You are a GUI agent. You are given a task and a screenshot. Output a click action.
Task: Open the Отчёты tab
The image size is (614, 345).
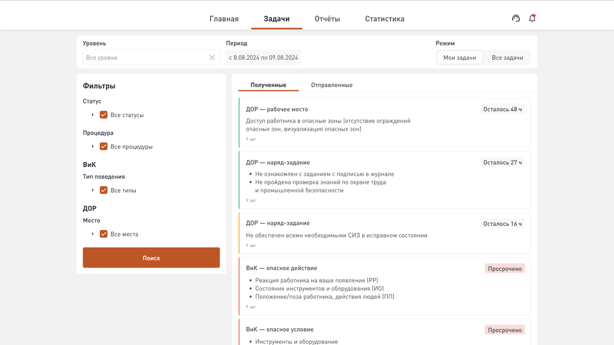[327, 19]
